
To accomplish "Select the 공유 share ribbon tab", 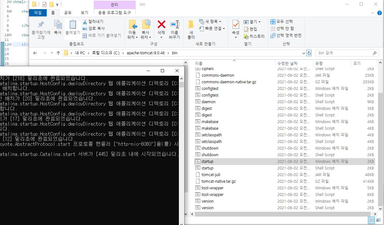I will click(x=68, y=13).
